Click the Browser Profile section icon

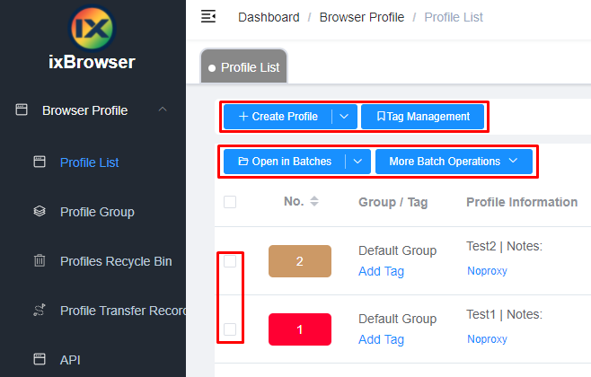(22, 110)
